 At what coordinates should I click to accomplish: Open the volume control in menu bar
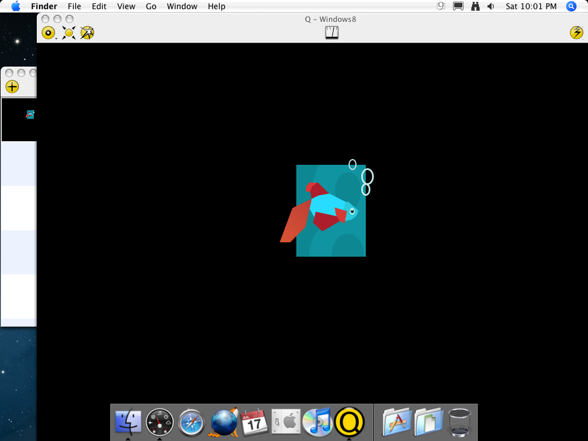[x=491, y=6]
